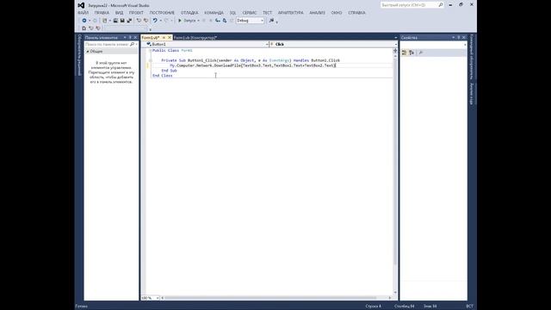Click the wrench Property Pages icon in Properties

pyautogui.click(x=421, y=53)
